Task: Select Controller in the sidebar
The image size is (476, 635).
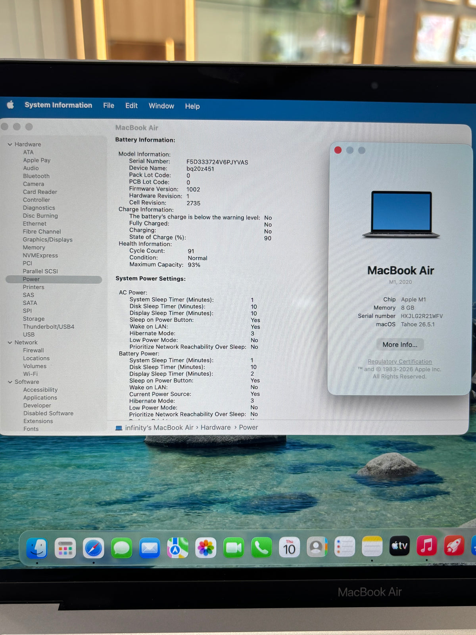Action: (36, 200)
